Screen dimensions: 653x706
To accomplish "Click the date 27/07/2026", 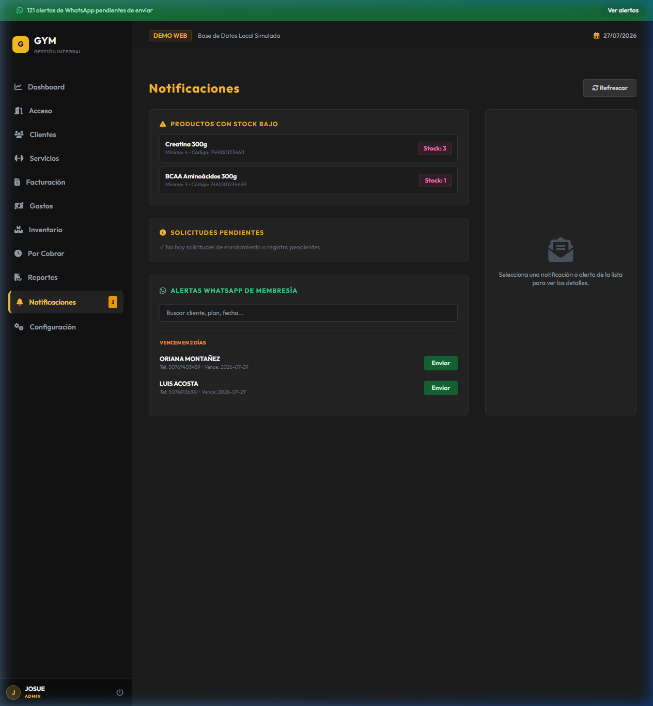I will click(620, 36).
